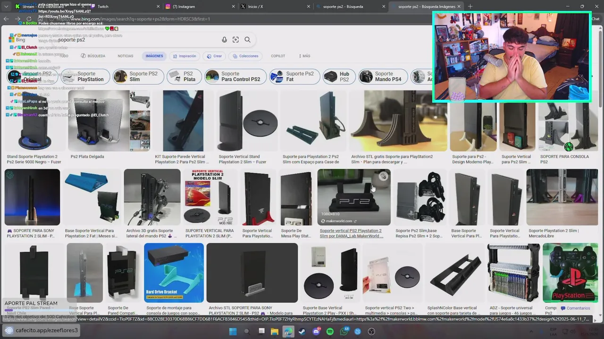Expand the MÁS menu
Image resolution: width=604 pixels, height=339 pixels.
point(304,56)
